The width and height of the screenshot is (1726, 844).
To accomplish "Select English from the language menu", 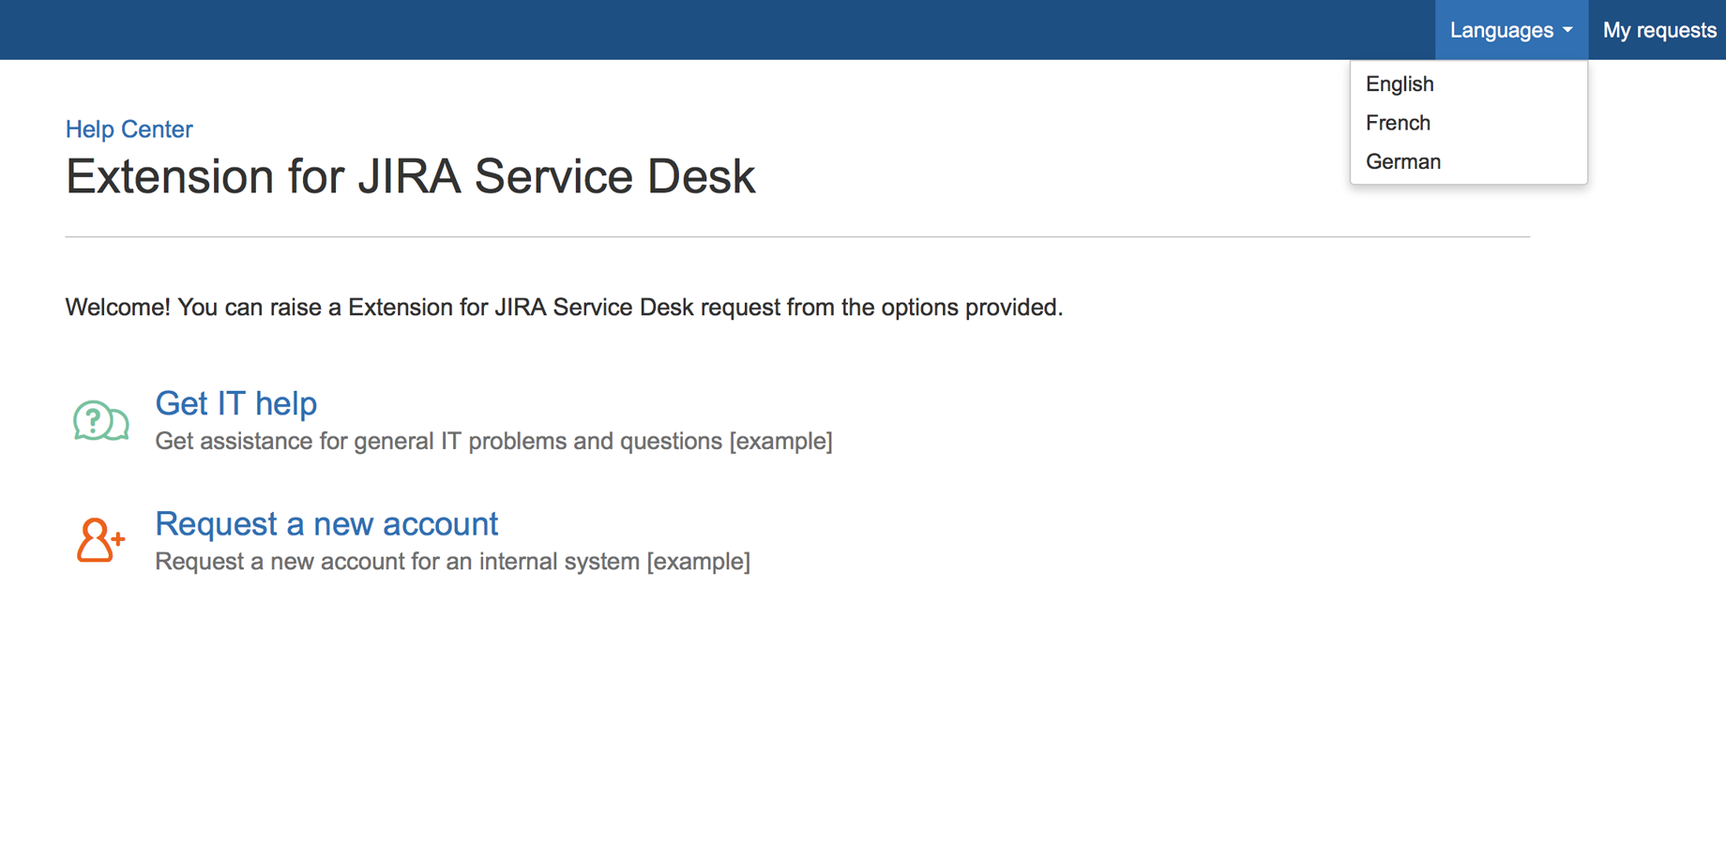I will point(1468,84).
